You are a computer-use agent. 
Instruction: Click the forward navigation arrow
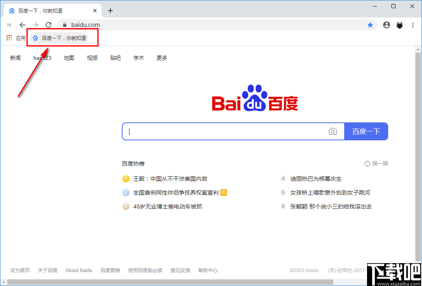(35, 25)
